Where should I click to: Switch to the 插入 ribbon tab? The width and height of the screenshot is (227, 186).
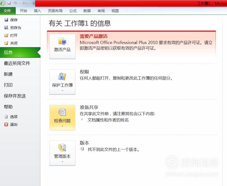[x=37, y=11]
